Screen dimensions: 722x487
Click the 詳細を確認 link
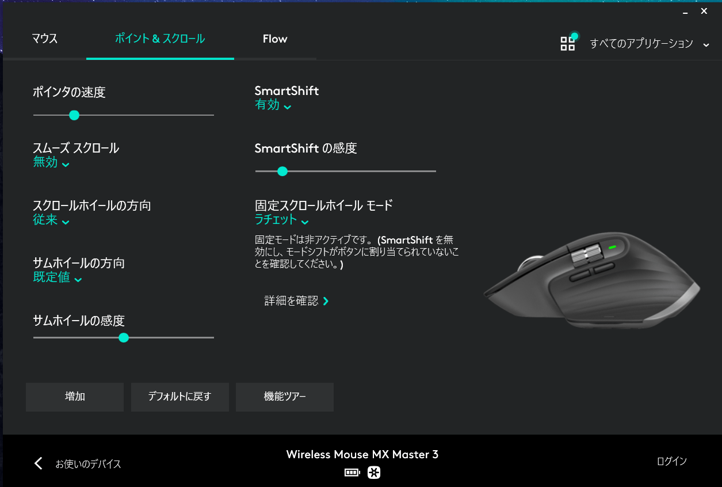click(x=297, y=300)
